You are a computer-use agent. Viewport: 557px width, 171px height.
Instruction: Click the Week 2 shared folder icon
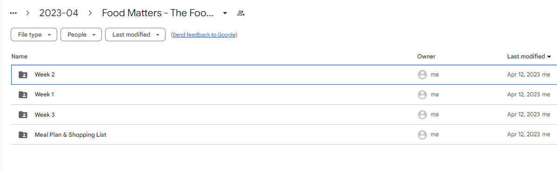click(23, 75)
